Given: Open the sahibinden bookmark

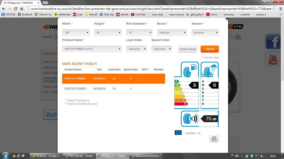Looking at the screenshot, I should click(x=62, y=14).
